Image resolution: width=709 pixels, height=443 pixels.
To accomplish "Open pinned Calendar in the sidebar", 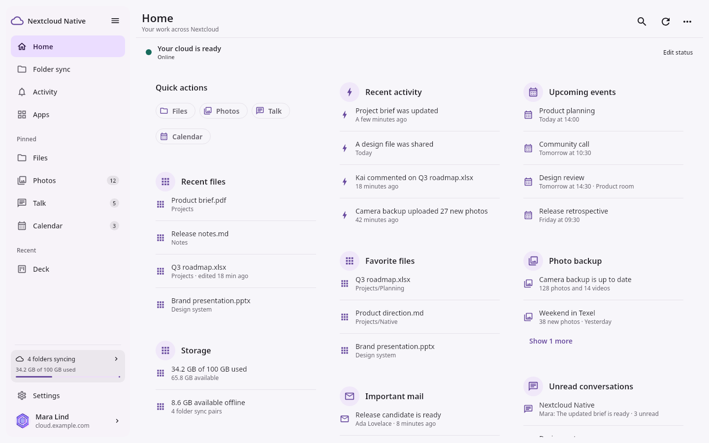I will 68,225.
